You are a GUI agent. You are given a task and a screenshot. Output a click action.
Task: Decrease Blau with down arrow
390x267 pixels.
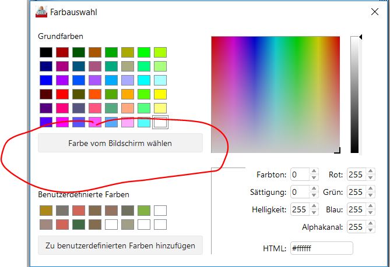coord(371,213)
